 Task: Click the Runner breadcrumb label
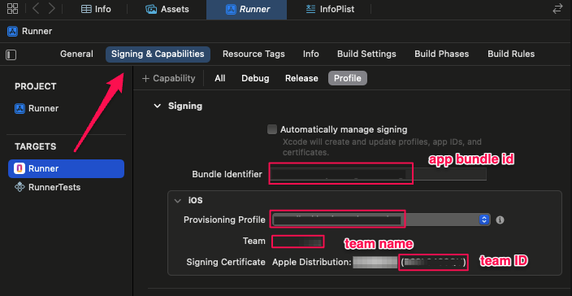[x=37, y=32]
